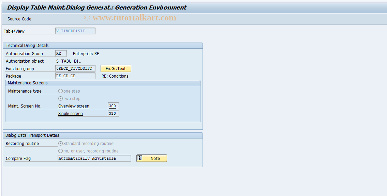The height and width of the screenshot is (196, 387).
Task: Select 'no, or user, recording routine'
Action: tap(60, 151)
